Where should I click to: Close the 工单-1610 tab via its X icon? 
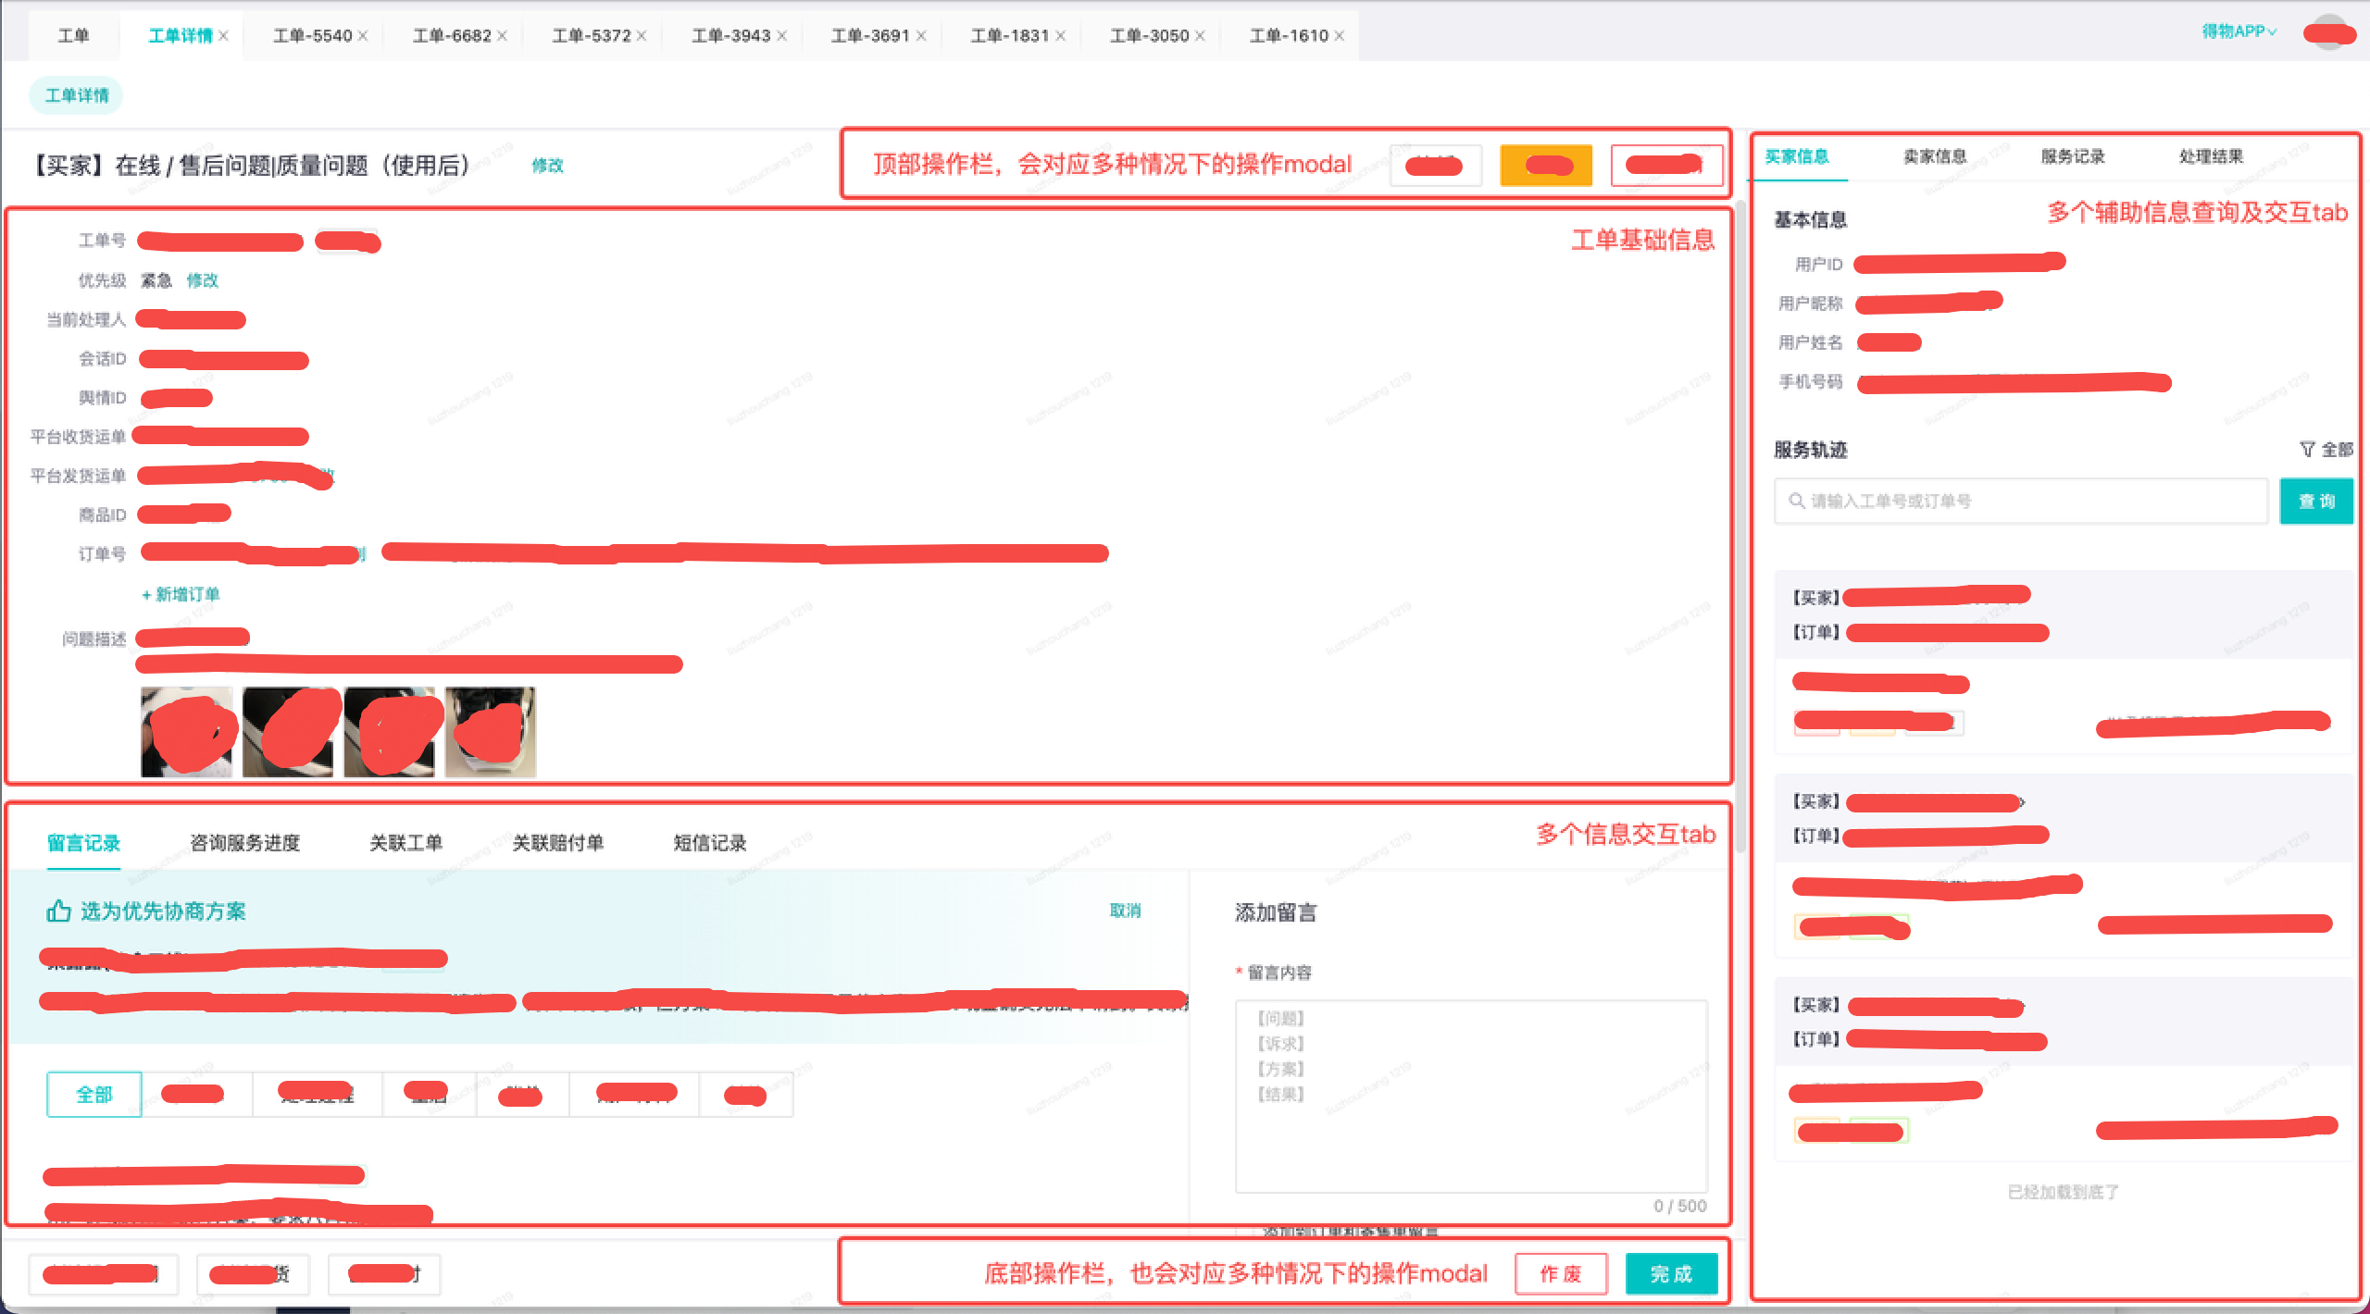[1340, 36]
